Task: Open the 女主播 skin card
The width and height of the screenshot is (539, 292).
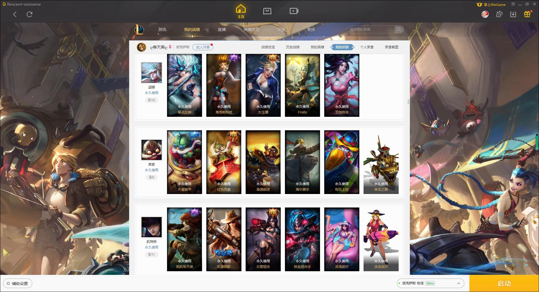Action: pos(263,85)
